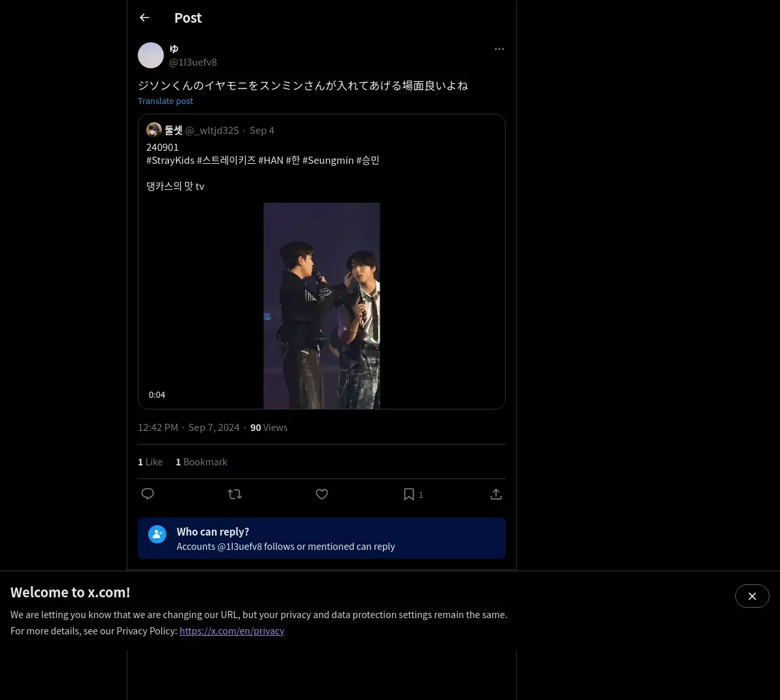Open the Sep 7, 2024 timestamp

214,427
